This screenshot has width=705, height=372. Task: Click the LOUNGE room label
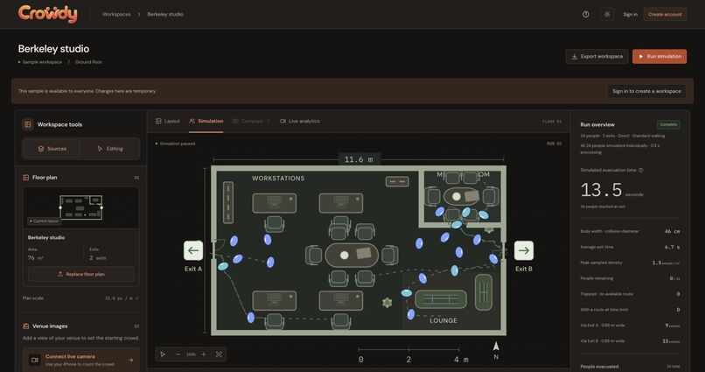coord(443,320)
